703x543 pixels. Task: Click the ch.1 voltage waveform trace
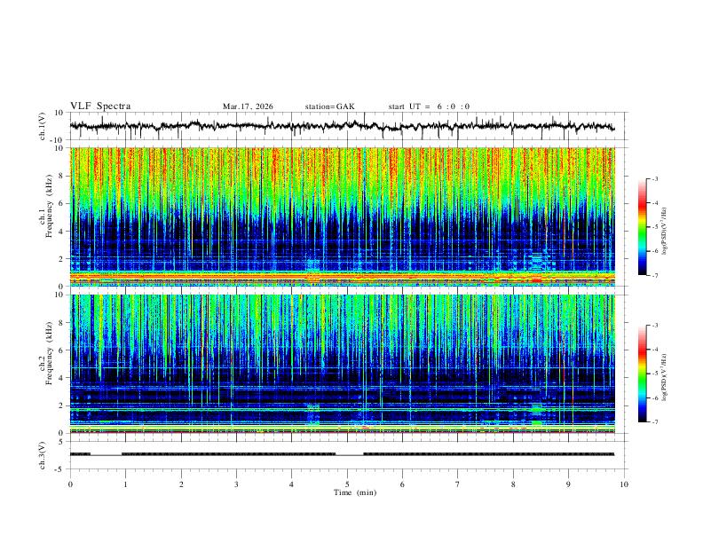point(342,126)
